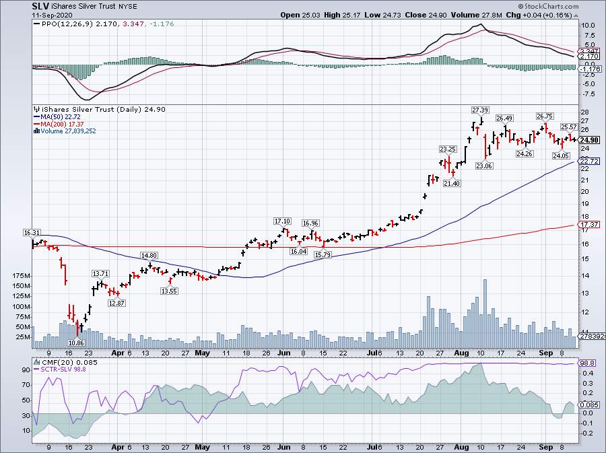
Task: Click the MA(50) blue line legend marker
Action: [x=37, y=117]
